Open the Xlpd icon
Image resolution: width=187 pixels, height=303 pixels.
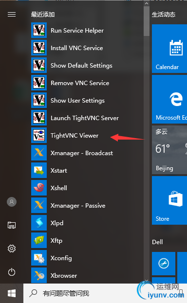coord(39,223)
